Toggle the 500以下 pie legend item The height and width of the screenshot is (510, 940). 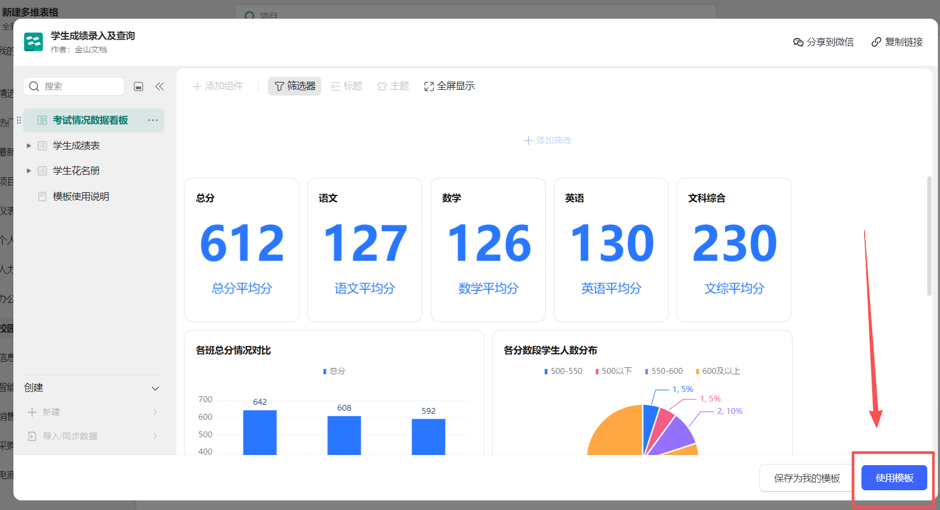pyautogui.click(x=613, y=371)
